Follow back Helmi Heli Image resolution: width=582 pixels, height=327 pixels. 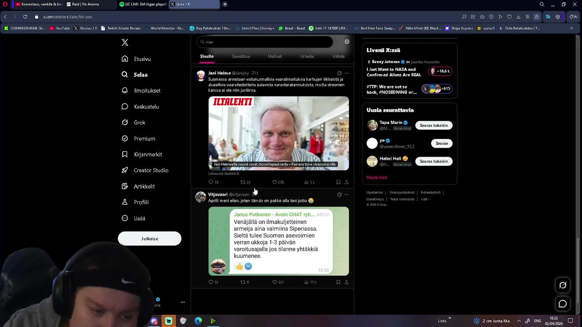434,161
